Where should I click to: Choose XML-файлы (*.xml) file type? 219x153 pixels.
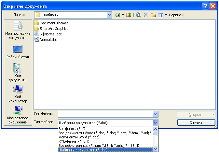coord(105,141)
